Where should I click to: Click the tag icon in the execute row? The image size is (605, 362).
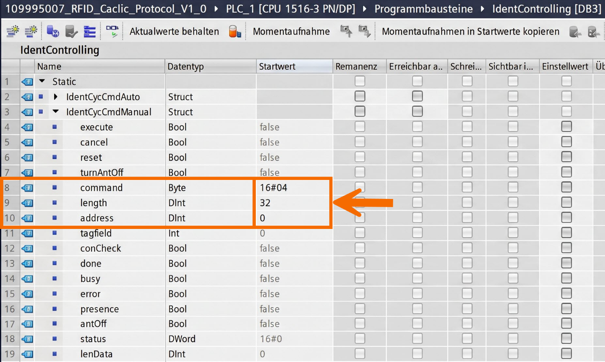pyautogui.click(x=27, y=127)
